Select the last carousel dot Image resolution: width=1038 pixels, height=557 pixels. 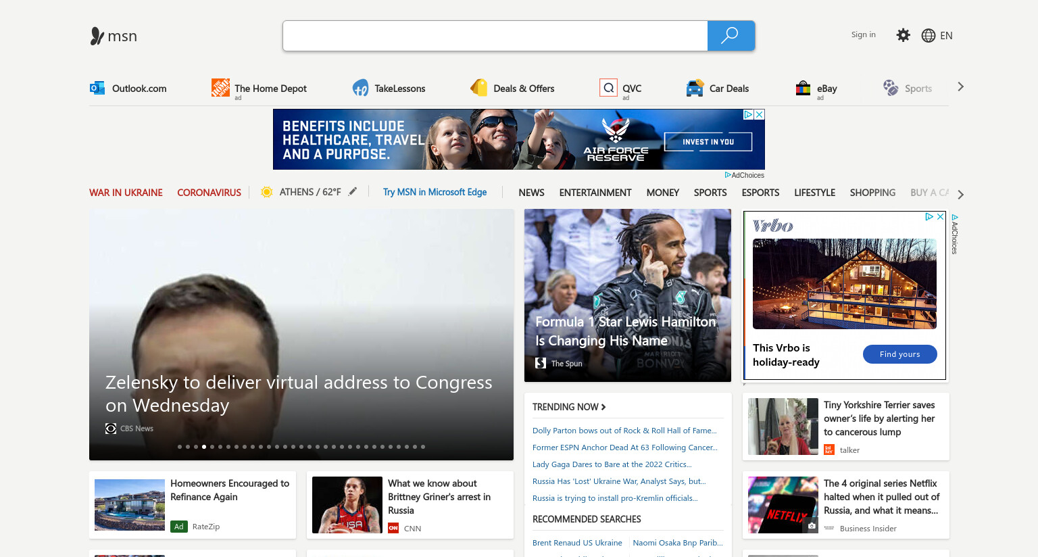pos(423,447)
